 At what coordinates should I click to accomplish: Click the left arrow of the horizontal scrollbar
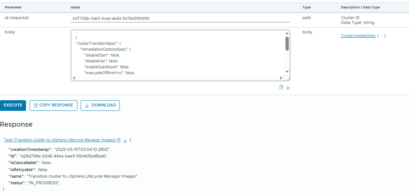click(x=74, y=78)
